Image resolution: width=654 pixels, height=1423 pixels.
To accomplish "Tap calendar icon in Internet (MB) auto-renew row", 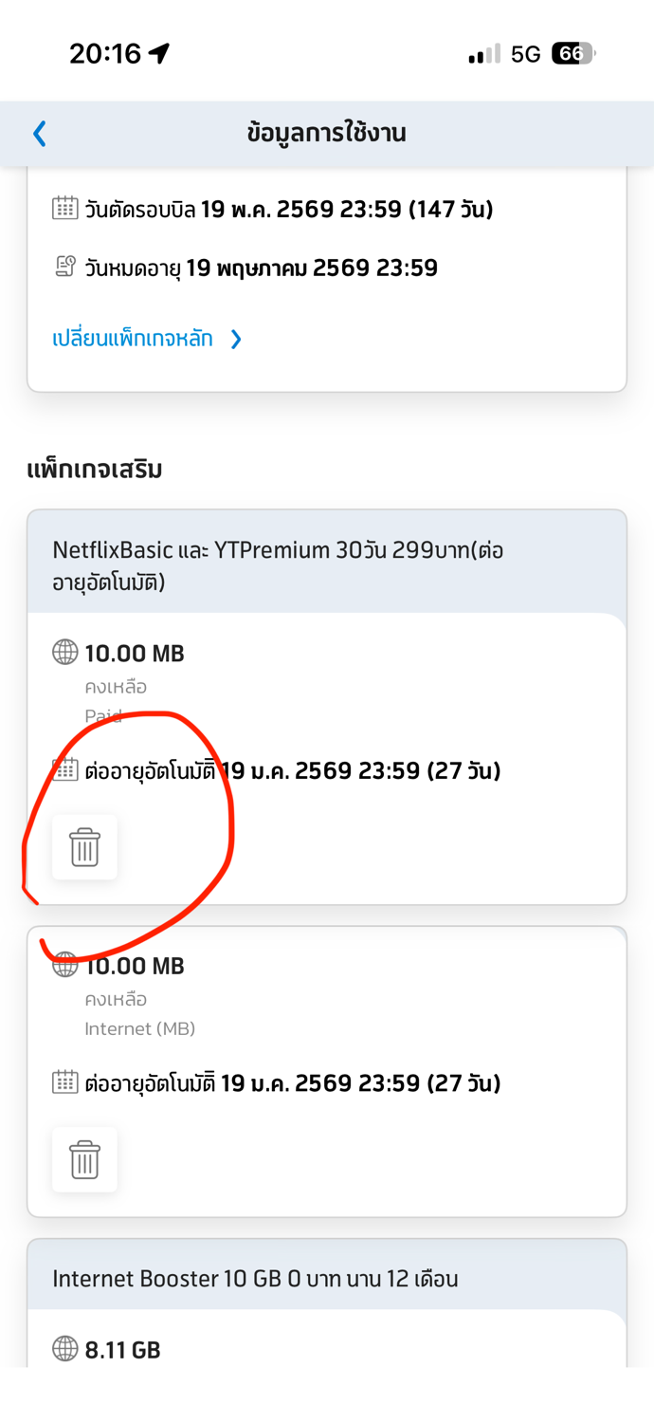I will (x=65, y=1082).
